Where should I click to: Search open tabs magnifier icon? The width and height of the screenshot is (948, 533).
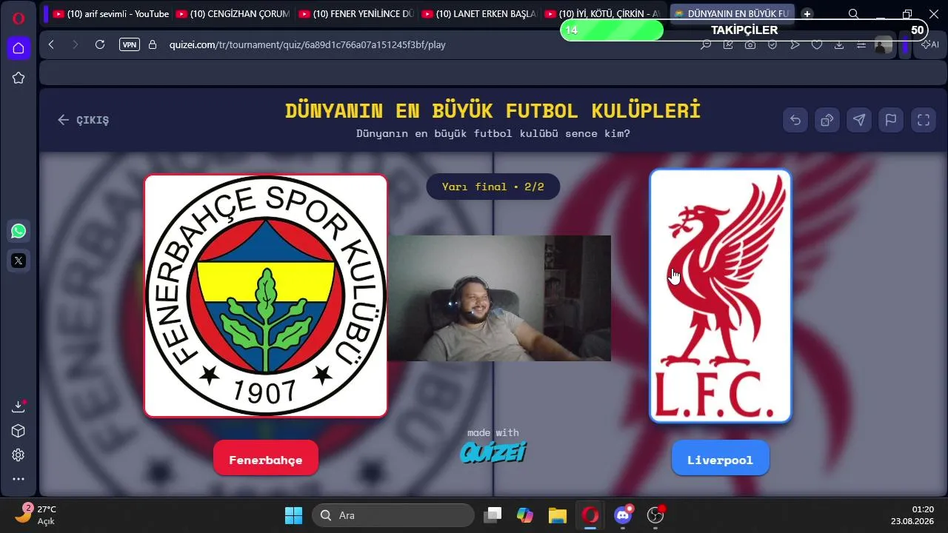click(854, 14)
